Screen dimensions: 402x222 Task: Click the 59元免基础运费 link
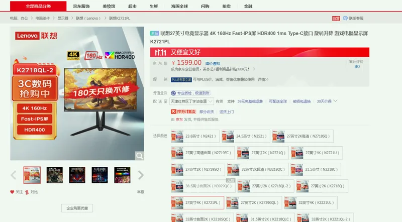click(250, 101)
